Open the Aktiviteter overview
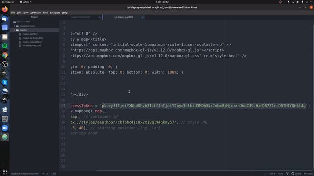The width and height of the screenshot is (314, 176). pos(8,2)
